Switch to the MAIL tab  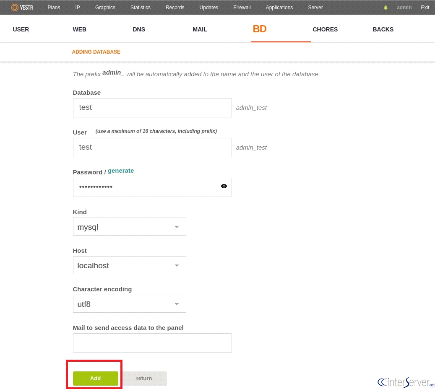[200, 29]
